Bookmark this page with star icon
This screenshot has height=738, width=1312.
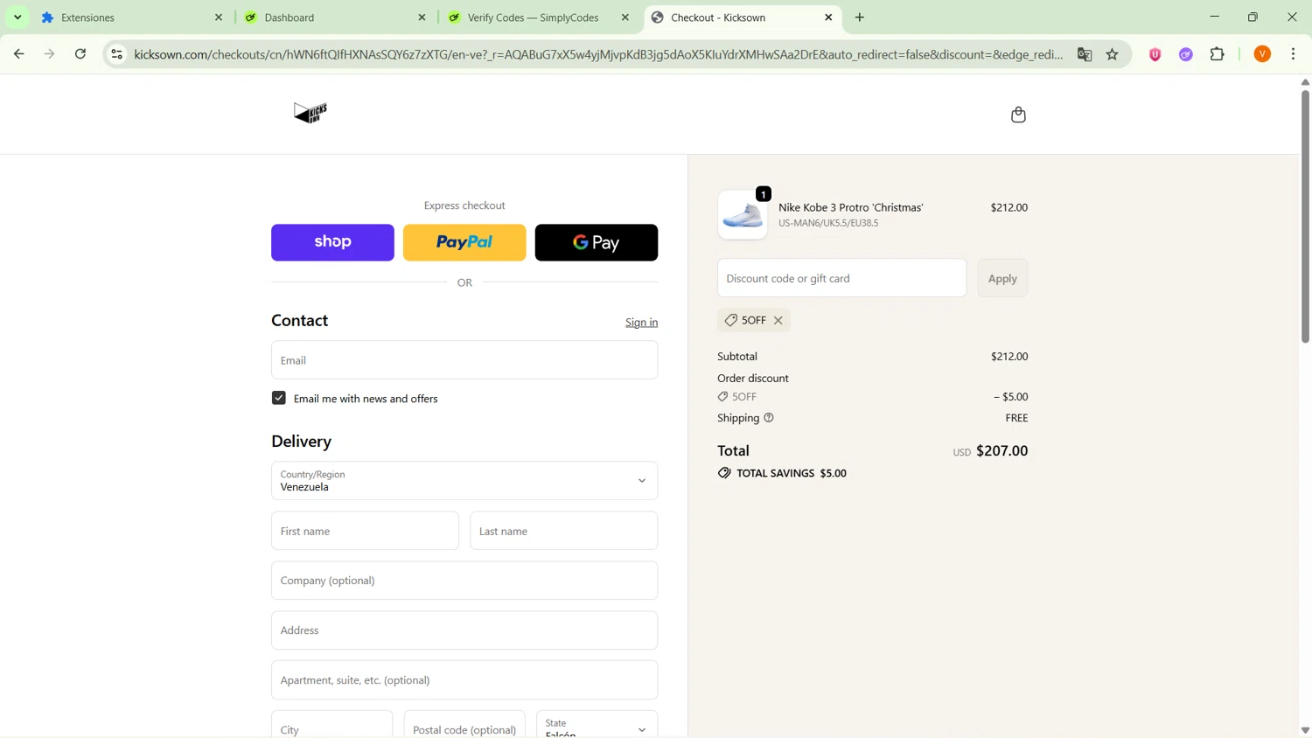point(1113,54)
